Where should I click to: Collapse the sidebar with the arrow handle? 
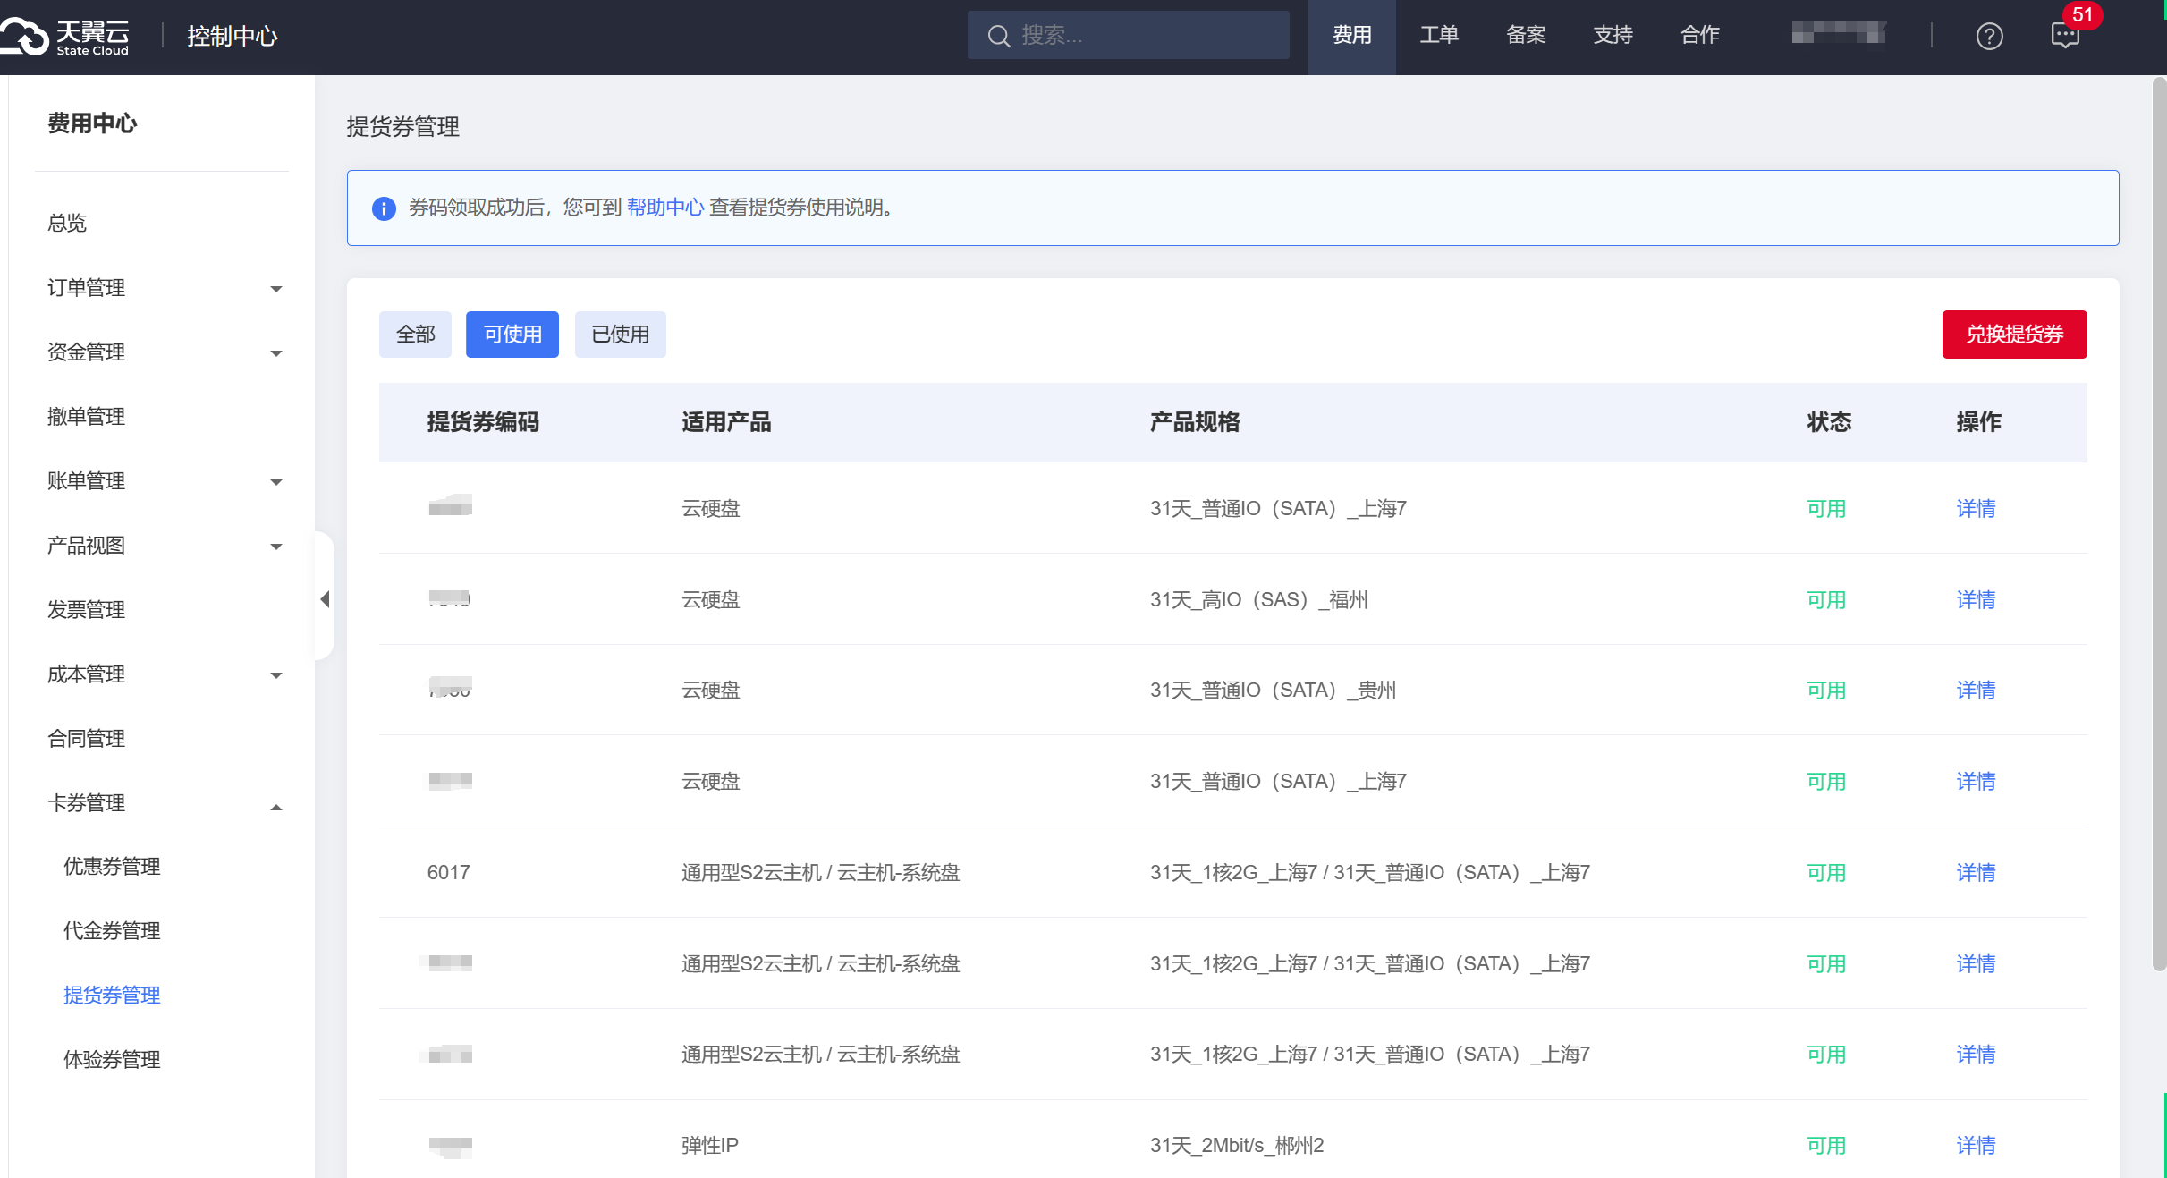(325, 598)
